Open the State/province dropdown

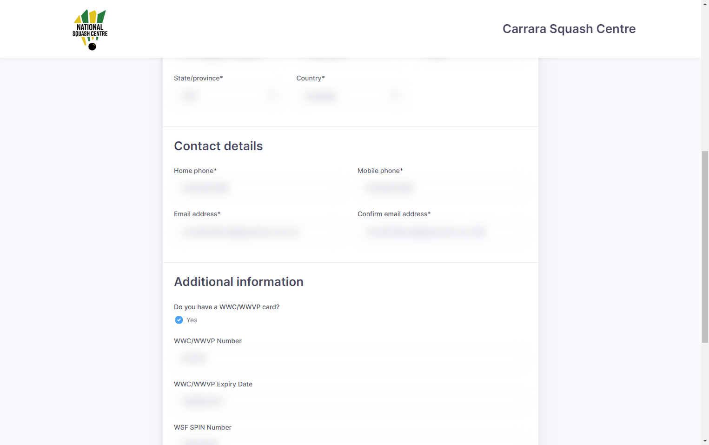[227, 96]
